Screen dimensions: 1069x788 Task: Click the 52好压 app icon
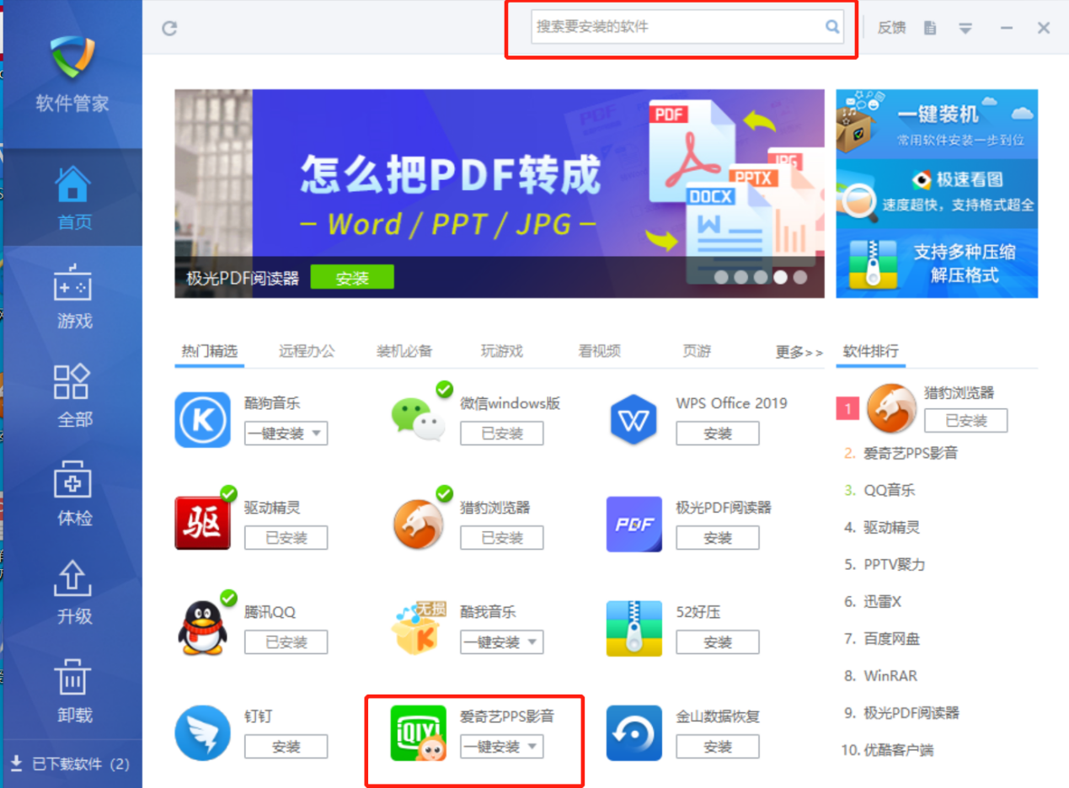pos(633,628)
